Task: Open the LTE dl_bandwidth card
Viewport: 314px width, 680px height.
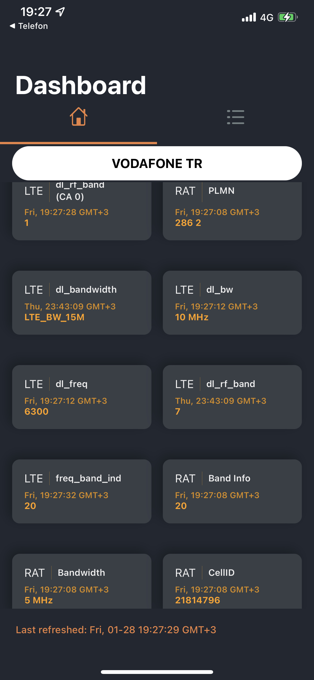Action: click(x=82, y=303)
